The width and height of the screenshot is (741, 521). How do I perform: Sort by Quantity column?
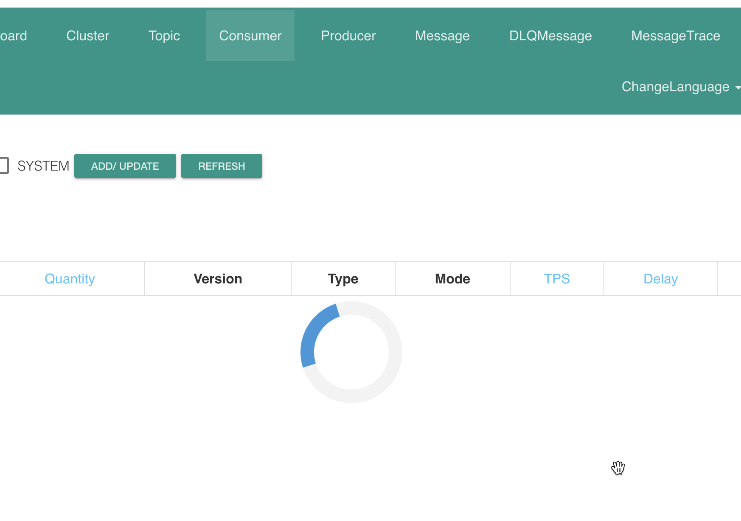70,279
